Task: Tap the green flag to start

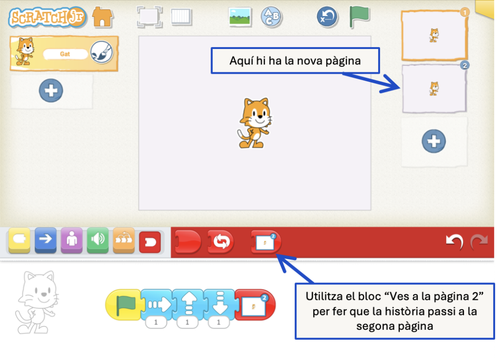Action: click(359, 17)
